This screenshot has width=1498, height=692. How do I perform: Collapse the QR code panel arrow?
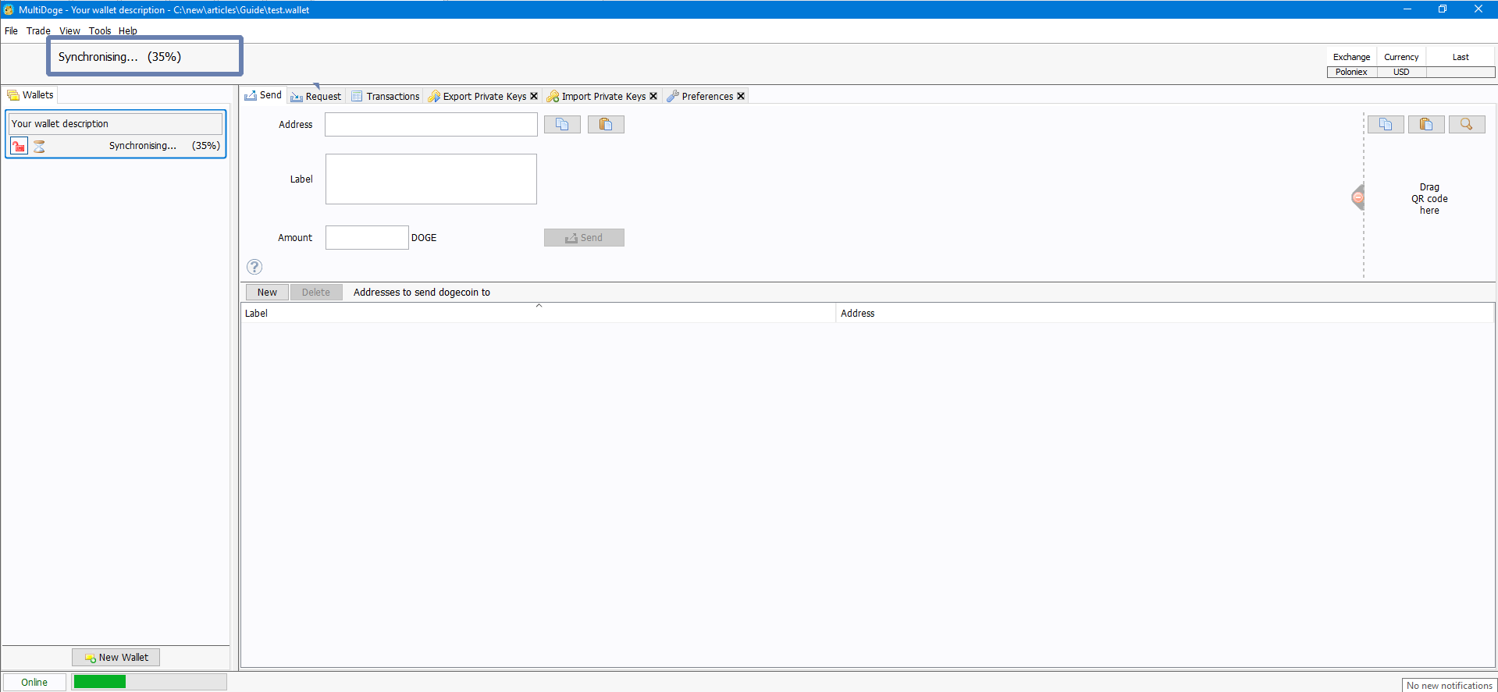[x=1358, y=197]
